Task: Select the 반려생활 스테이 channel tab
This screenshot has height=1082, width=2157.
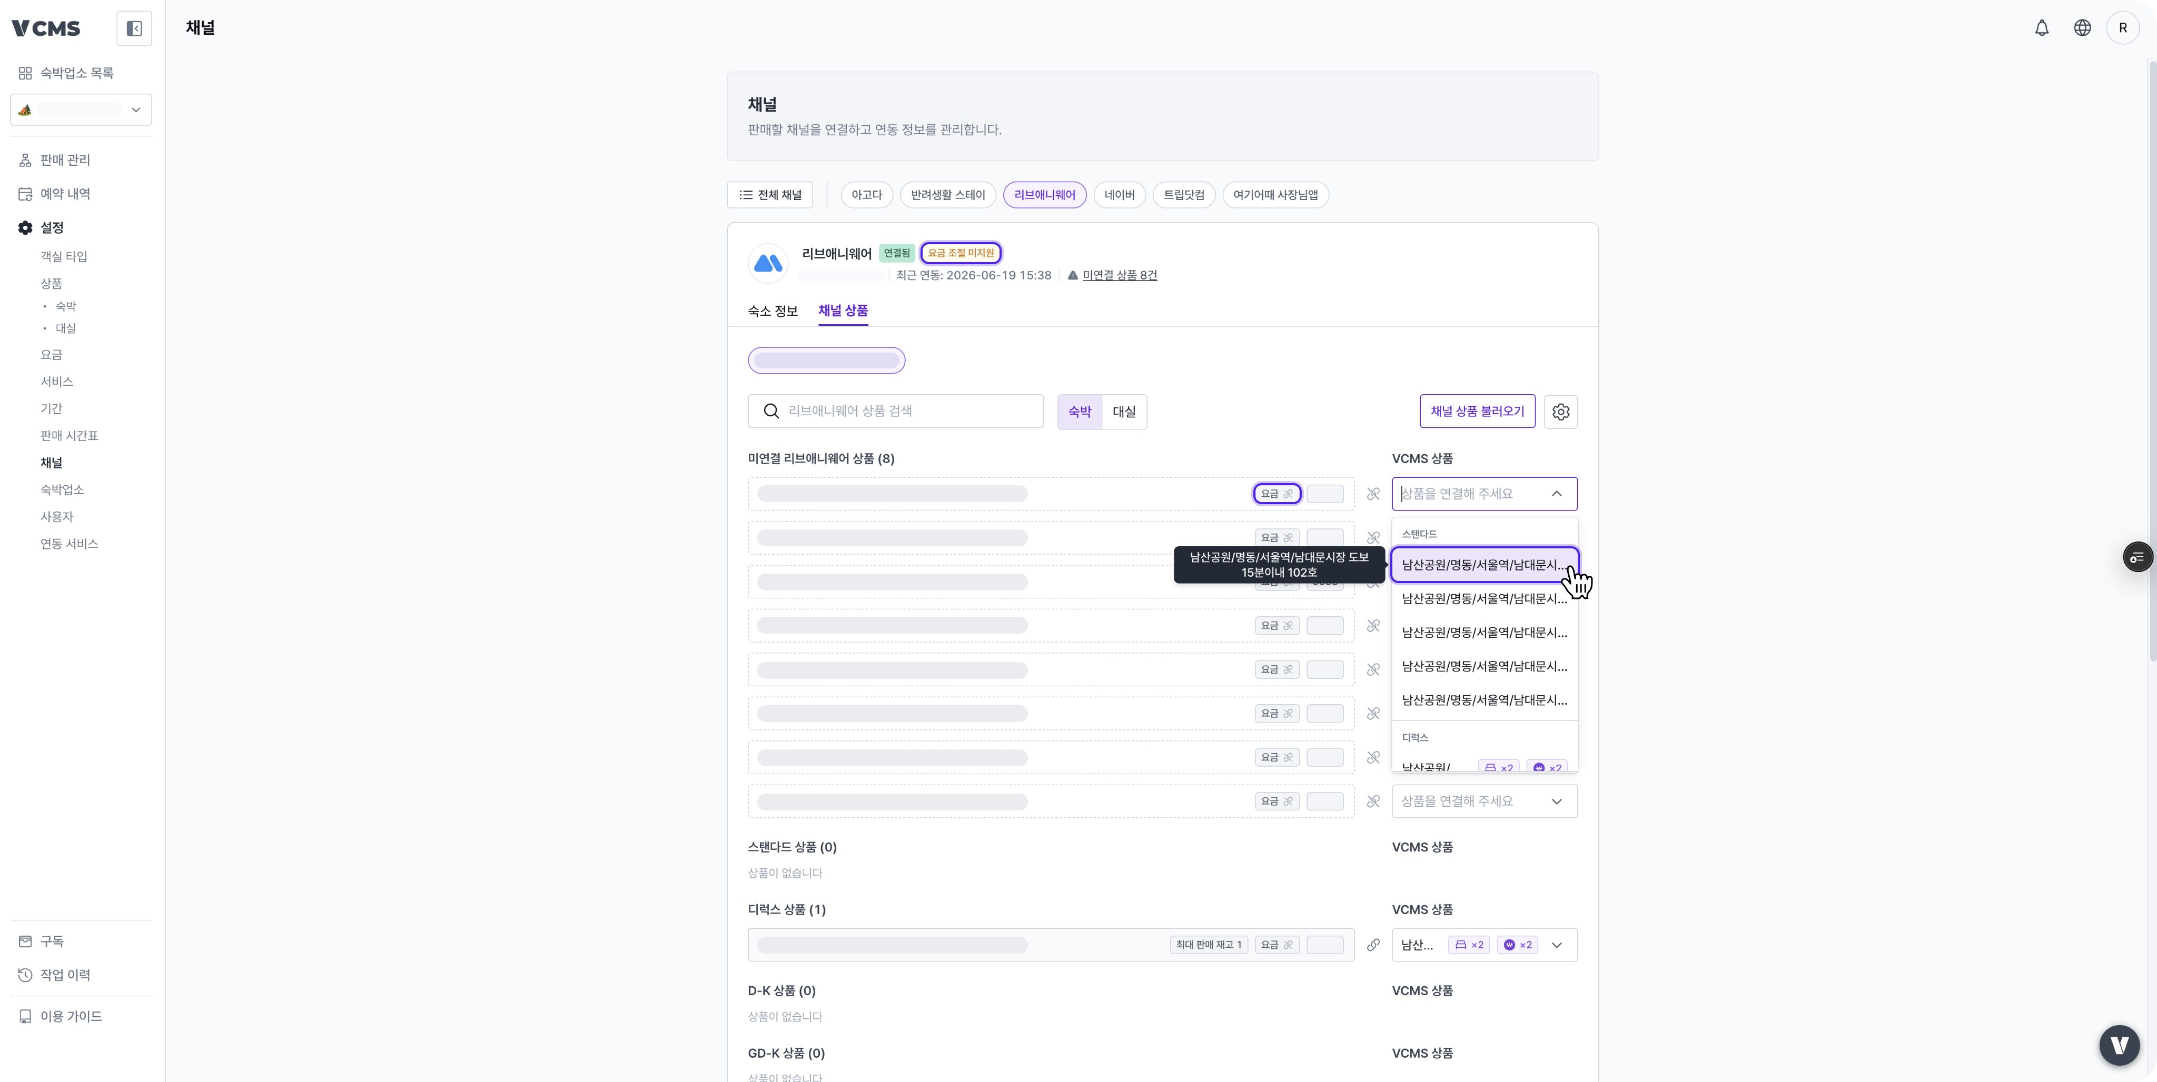Action: point(948,195)
